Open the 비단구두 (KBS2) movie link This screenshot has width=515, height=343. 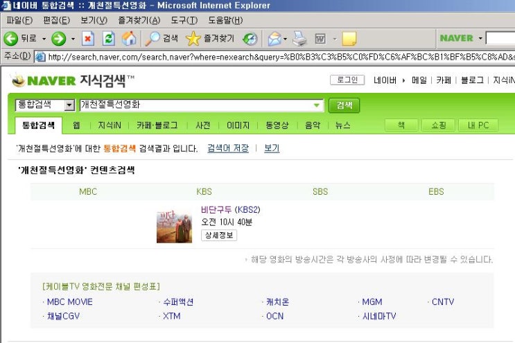231,210
